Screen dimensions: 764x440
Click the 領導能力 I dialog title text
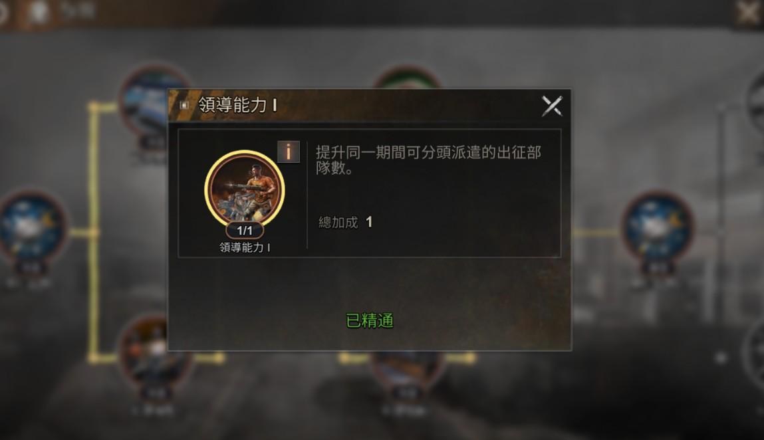coord(238,105)
